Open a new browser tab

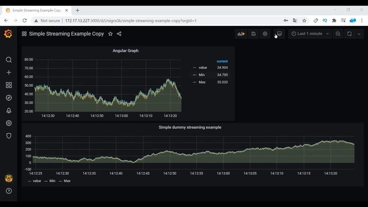pyautogui.click(x=78, y=10)
